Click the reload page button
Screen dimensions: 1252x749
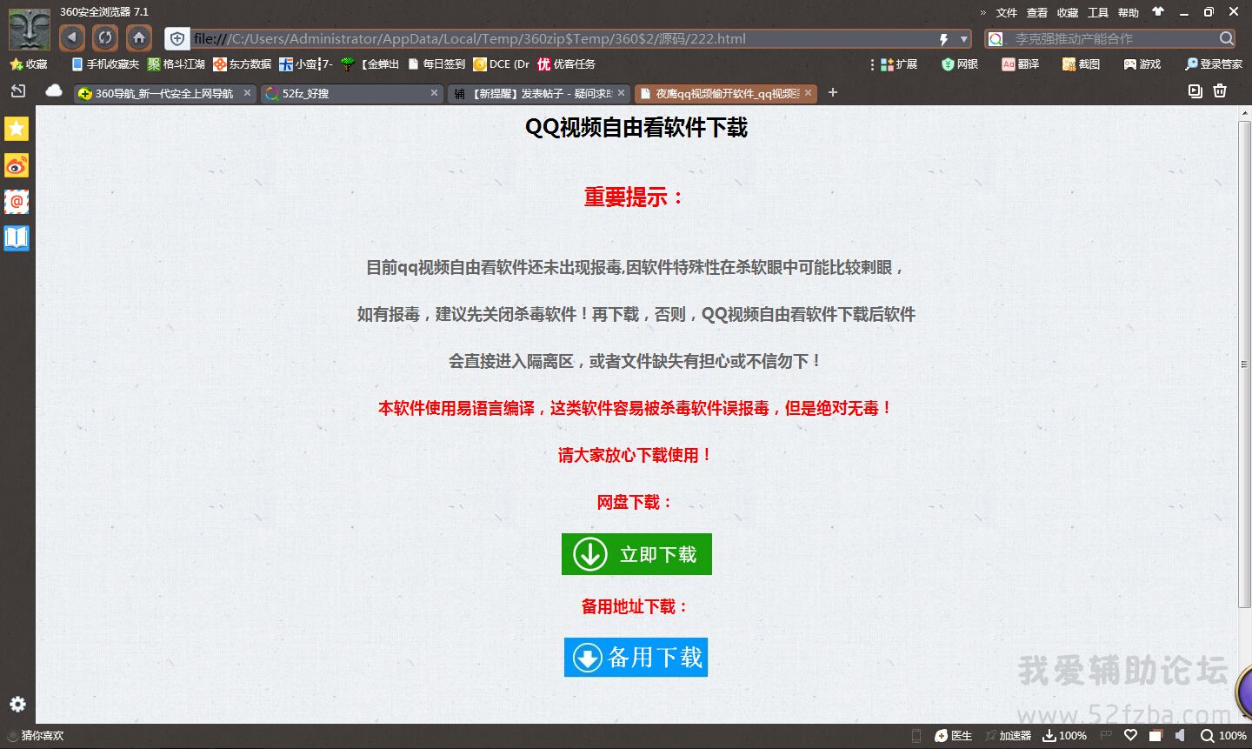coord(105,37)
